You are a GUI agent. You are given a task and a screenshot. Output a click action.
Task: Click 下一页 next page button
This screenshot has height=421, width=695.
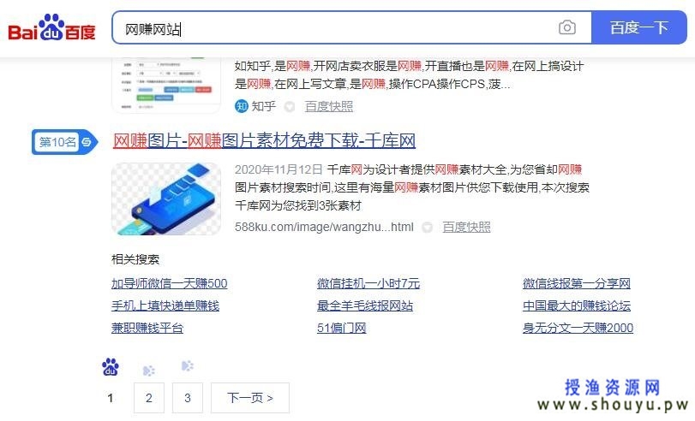pyautogui.click(x=250, y=398)
